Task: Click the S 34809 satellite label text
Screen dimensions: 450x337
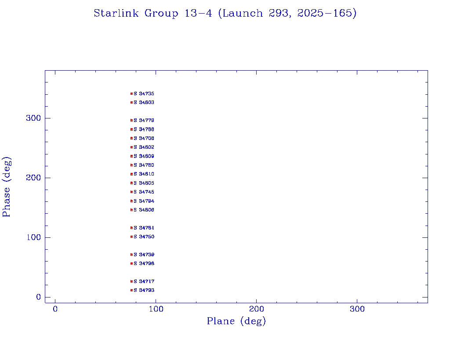Action: tap(144, 156)
